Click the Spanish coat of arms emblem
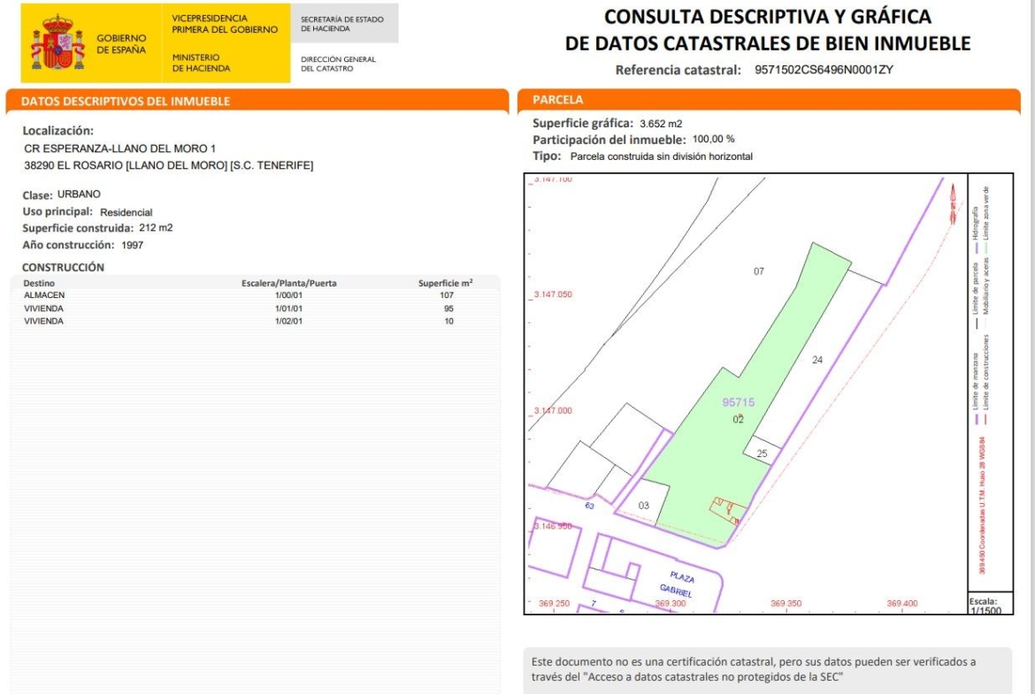Screen dimensions: 1035x694 tap(57, 43)
